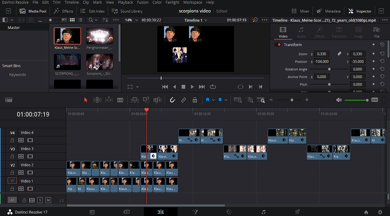Adjust the timeline zoom slider
This screenshot has height=216, width=390.
pyautogui.click(x=292, y=100)
